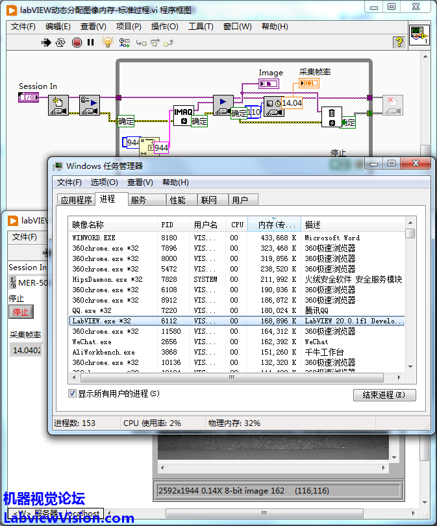Open 项目(P) menu
This screenshot has height=526, width=437.
click(x=129, y=27)
